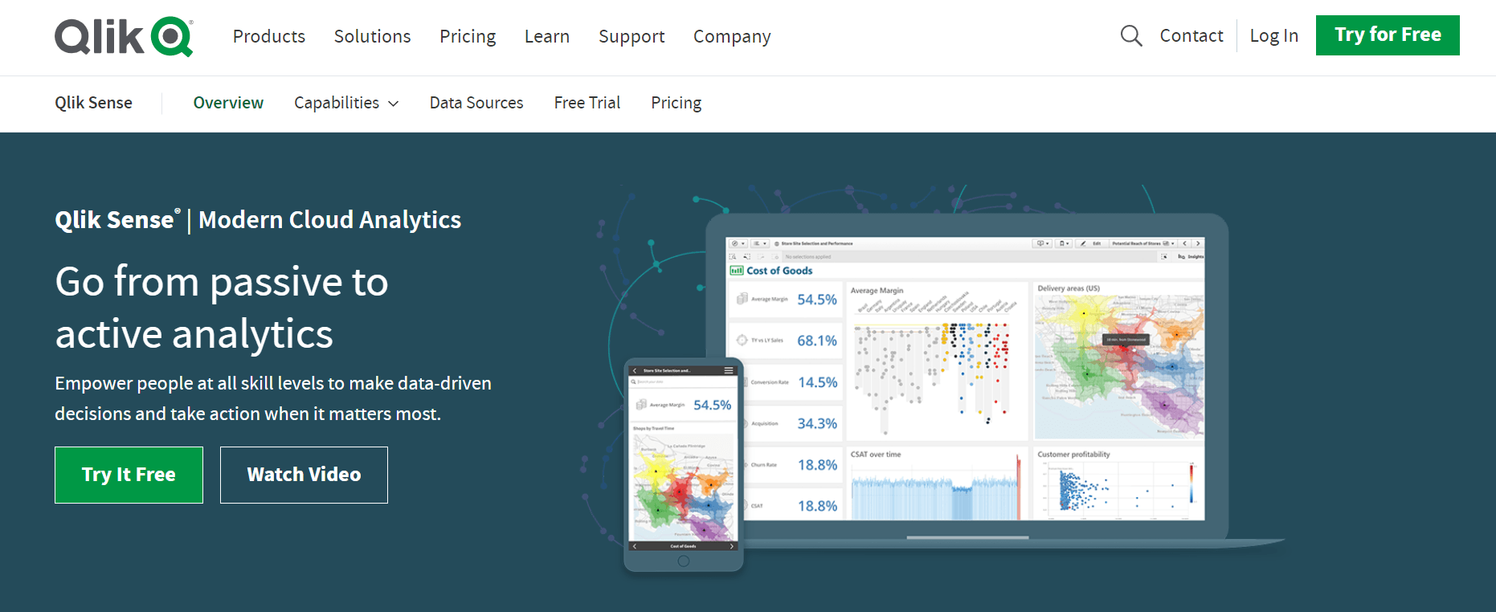
Task: Open the Products menu
Action: pyautogui.click(x=269, y=36)
